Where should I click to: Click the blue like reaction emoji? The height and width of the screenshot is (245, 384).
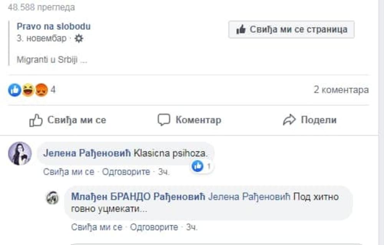pyautogui.click(x=15, y=90)
